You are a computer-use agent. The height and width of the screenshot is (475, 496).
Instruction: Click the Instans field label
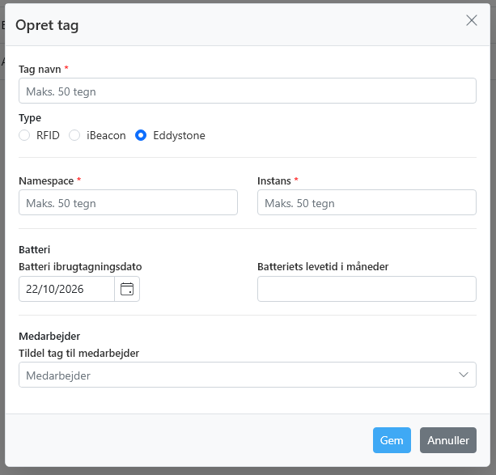point(274,180)
